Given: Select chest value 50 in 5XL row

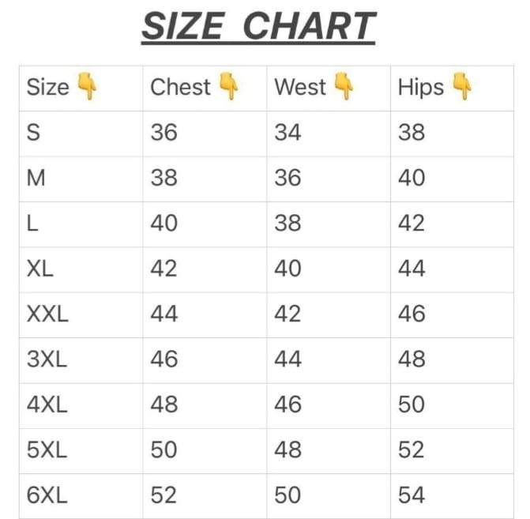Looking at the screenshot, I should click(164, 449).
